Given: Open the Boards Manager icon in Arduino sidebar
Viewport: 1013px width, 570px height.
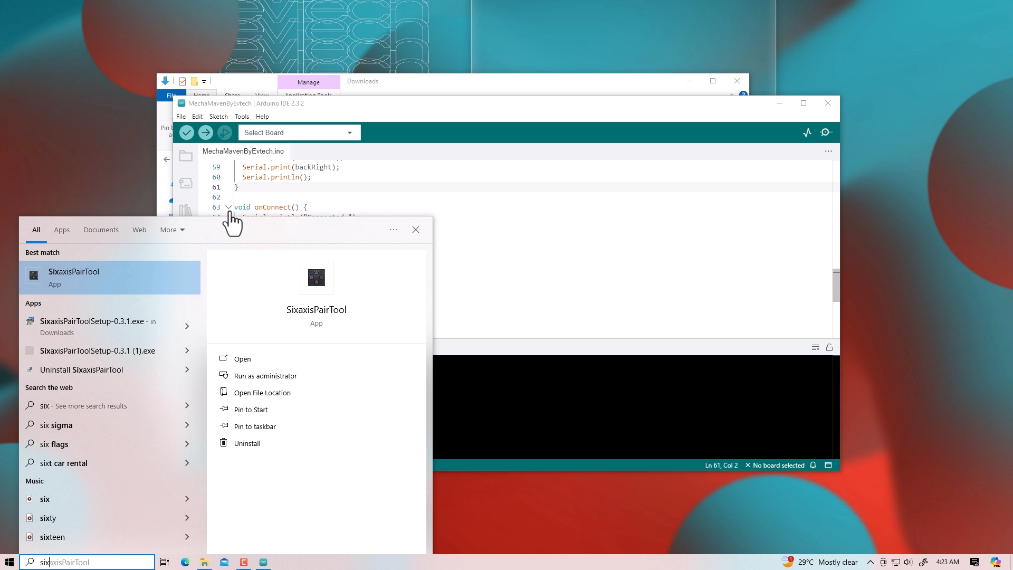Looking at the screenshot, I should pos(186,183).
